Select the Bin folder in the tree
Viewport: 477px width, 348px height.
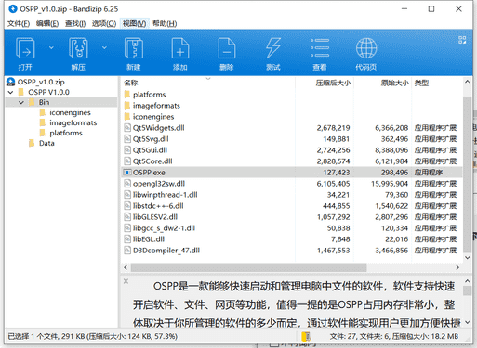tap(44, 102)
